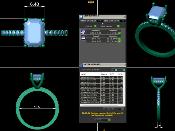This screenshot has width=175, height=131.
Task: Click the Metal Weights scale icon
Action: 81,65
